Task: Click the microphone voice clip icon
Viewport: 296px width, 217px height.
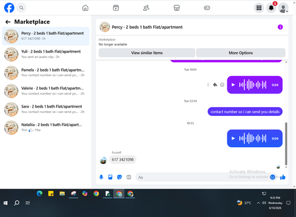Action: [x=101, y=177]
